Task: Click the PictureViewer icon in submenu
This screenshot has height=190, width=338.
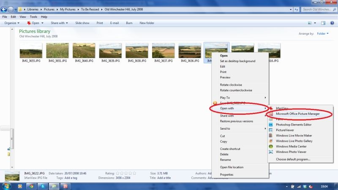Action: click(x=271, y=130)
